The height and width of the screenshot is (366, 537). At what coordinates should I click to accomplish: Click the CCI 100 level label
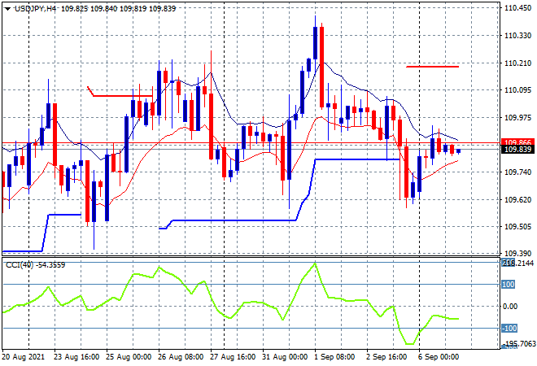click(509, 285)
